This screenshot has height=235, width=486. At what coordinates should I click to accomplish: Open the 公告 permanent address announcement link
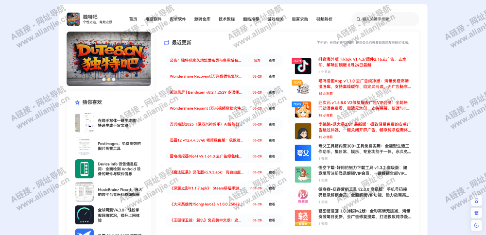click(205, 60)
